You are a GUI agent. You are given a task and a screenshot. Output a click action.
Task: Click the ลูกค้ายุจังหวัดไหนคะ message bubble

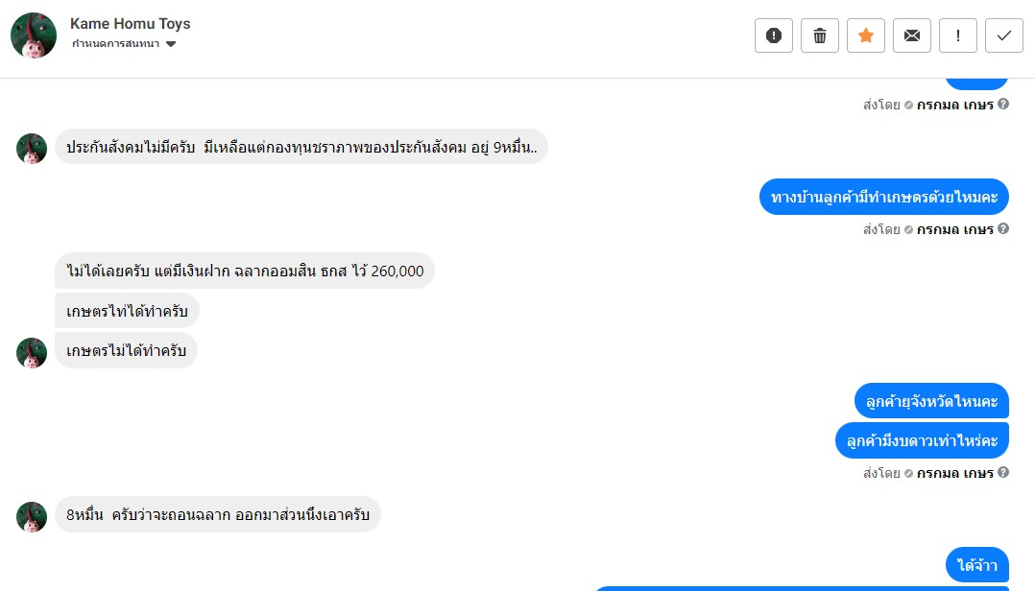[x=931, y=401]
